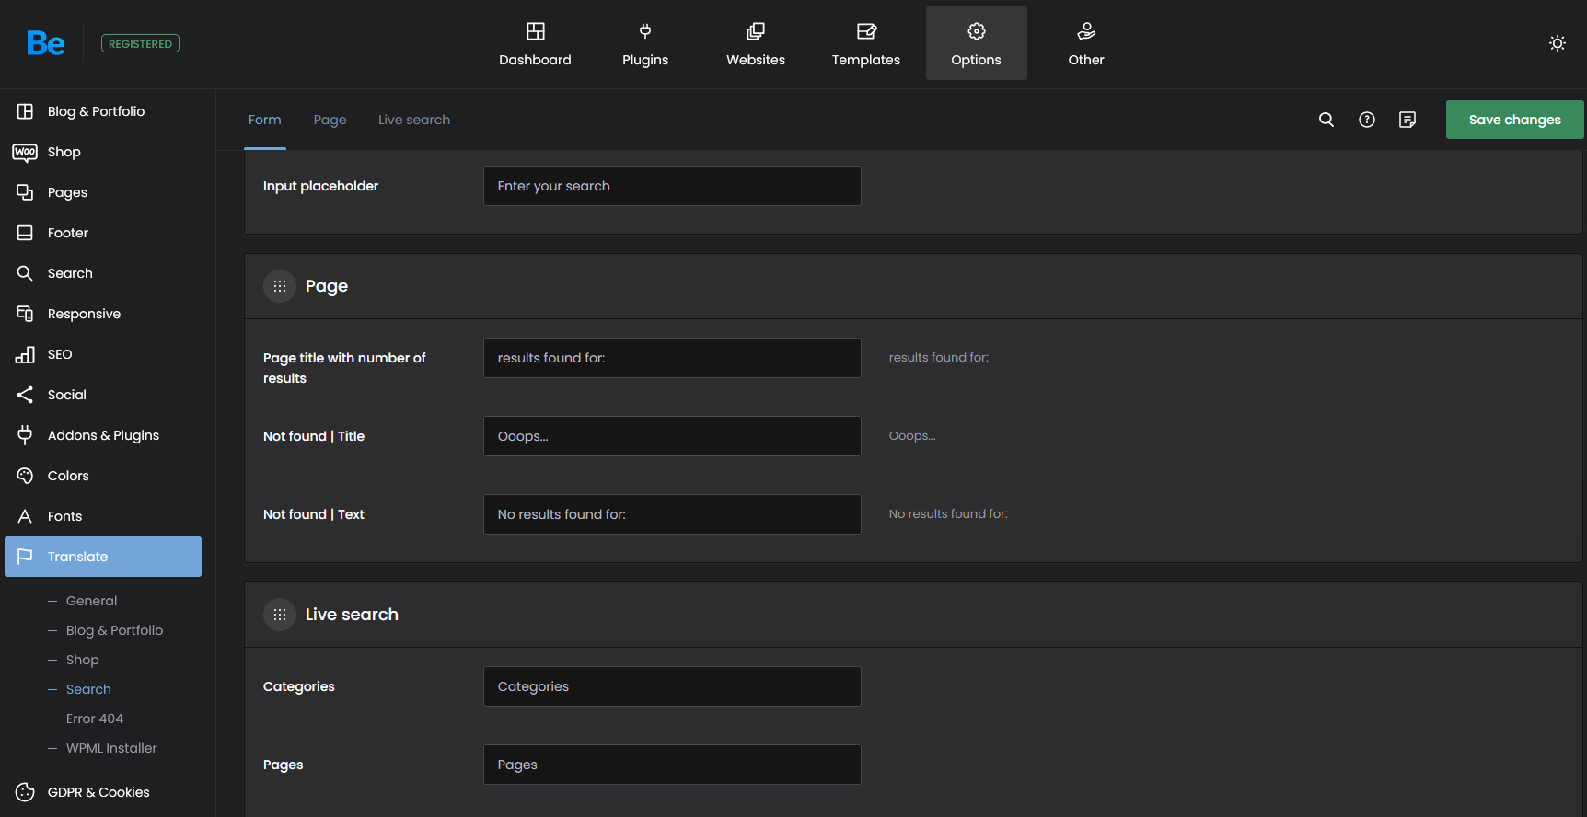This screenshot has width=1587, height=817.
Task: Select the highlighted Translate sidebar item
Action: pos(103,557)
